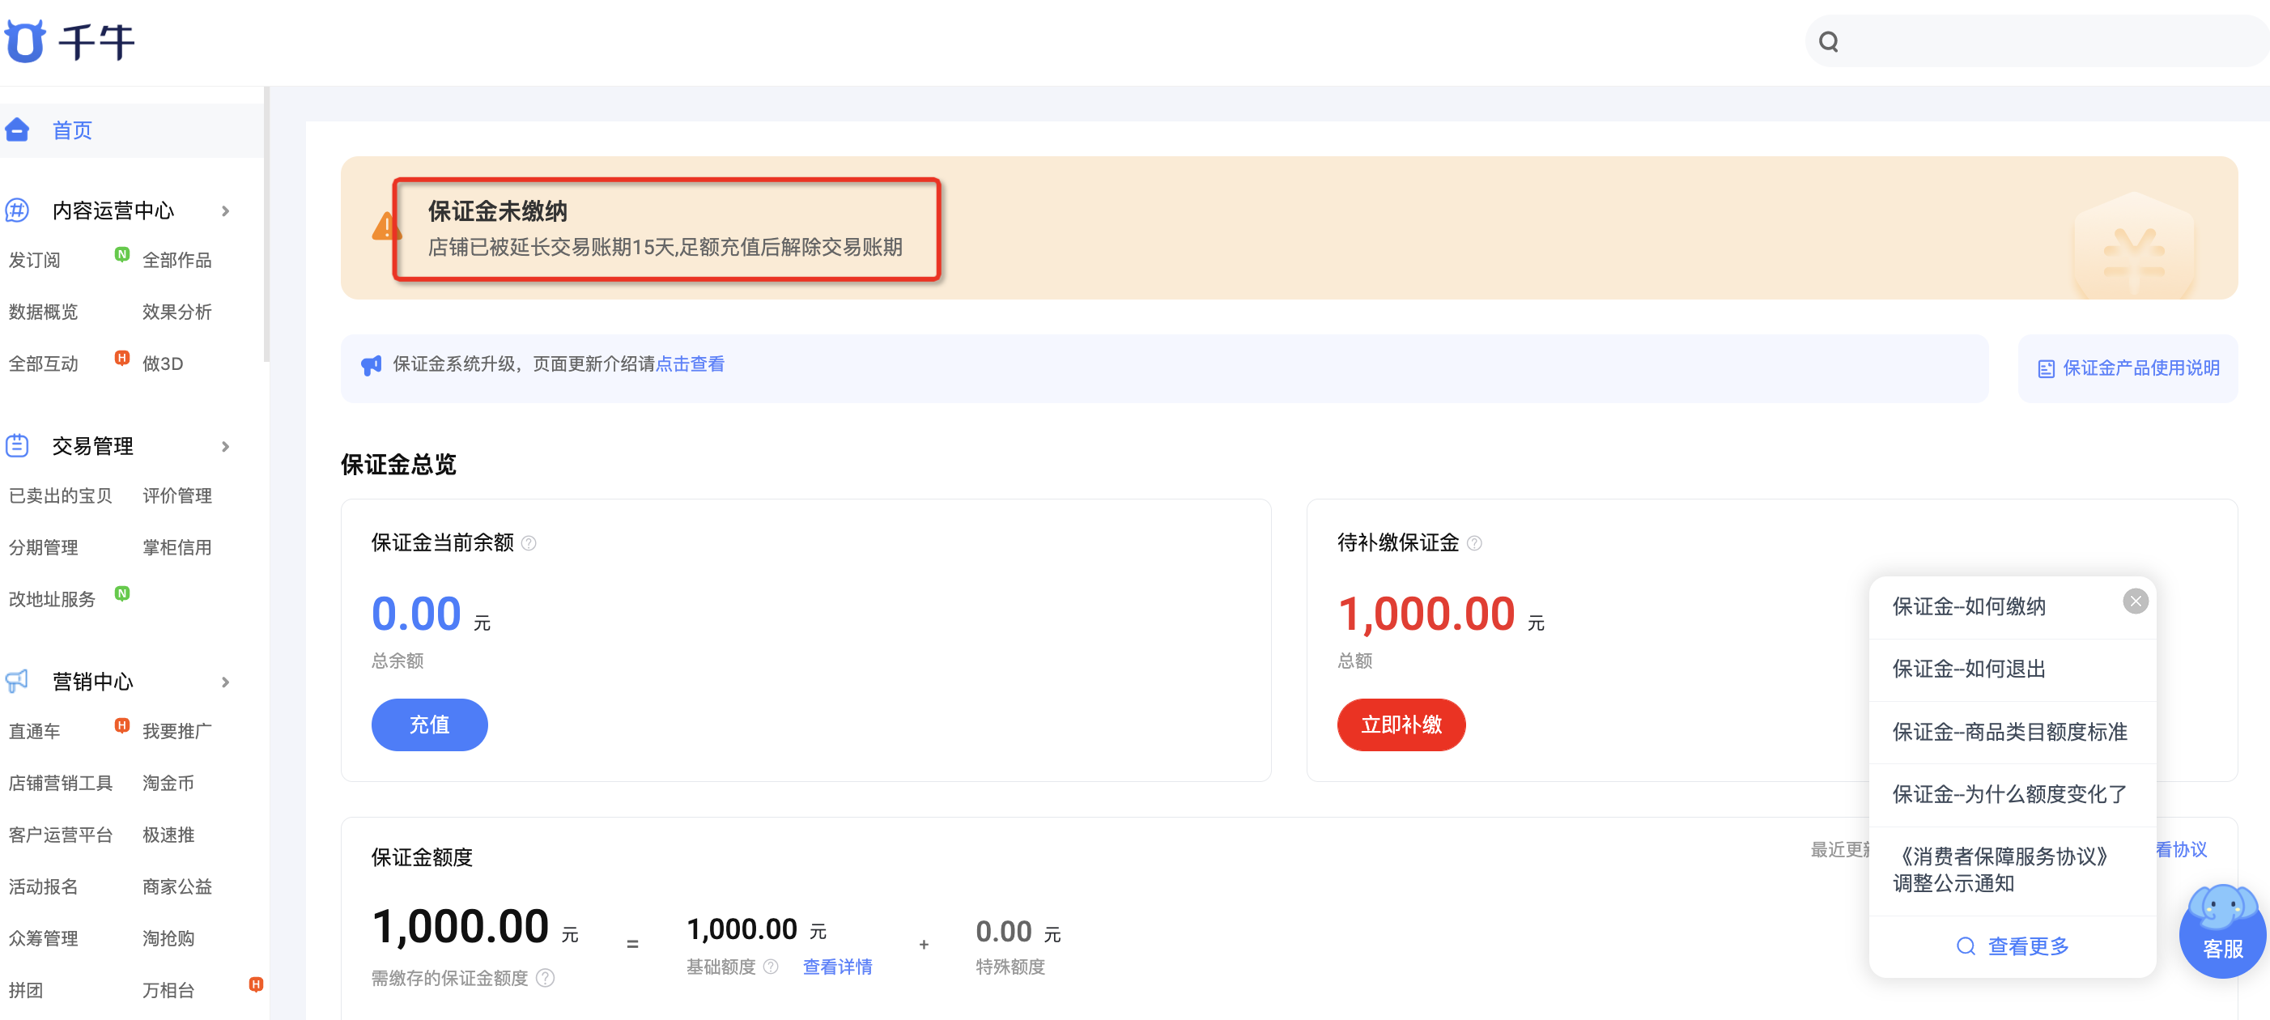This screenshot has width=2270, height=1020.
Task: Click the 营销中心 megaphone icon
Action: (x=17, y=681)
